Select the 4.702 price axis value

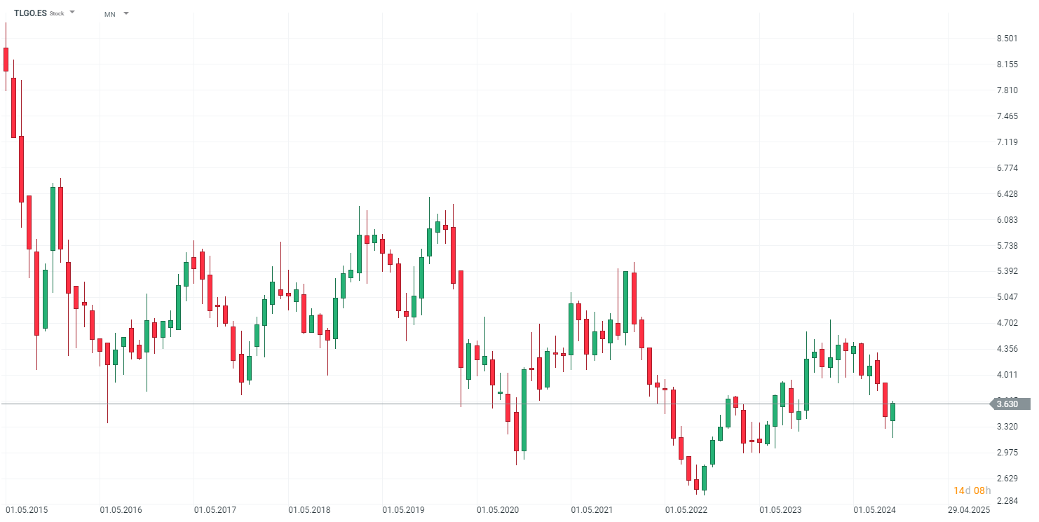tap(1007, 323)
